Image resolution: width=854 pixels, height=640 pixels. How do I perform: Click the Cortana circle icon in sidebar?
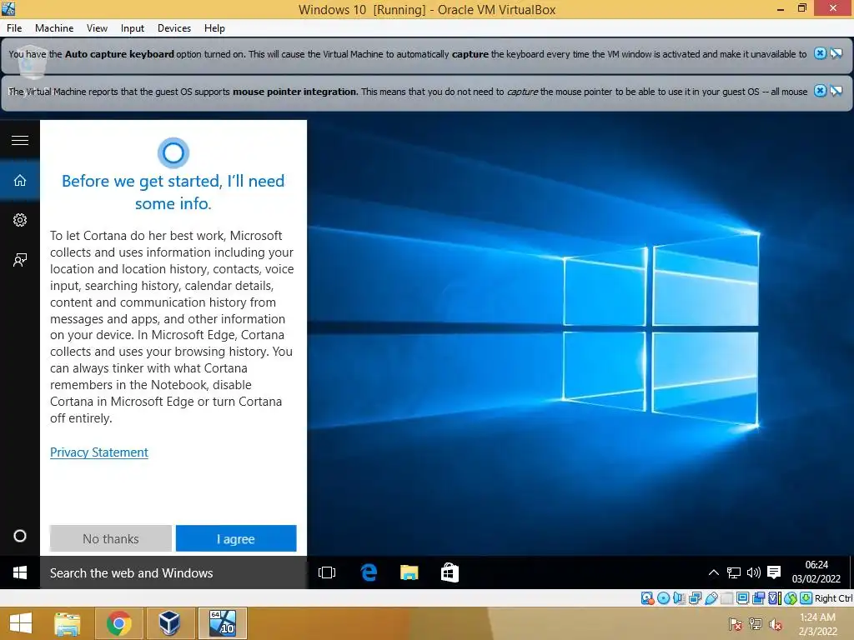tap(20, 536)
